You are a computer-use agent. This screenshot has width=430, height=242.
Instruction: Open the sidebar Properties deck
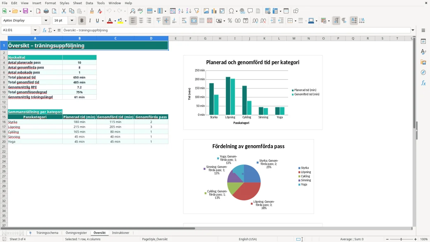(423, 42)
